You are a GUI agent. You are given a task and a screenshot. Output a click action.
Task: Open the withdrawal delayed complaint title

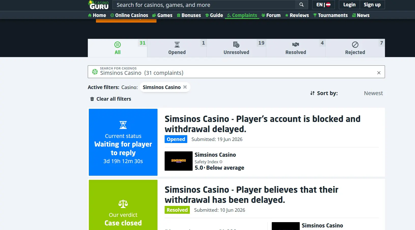pos(251,195)
